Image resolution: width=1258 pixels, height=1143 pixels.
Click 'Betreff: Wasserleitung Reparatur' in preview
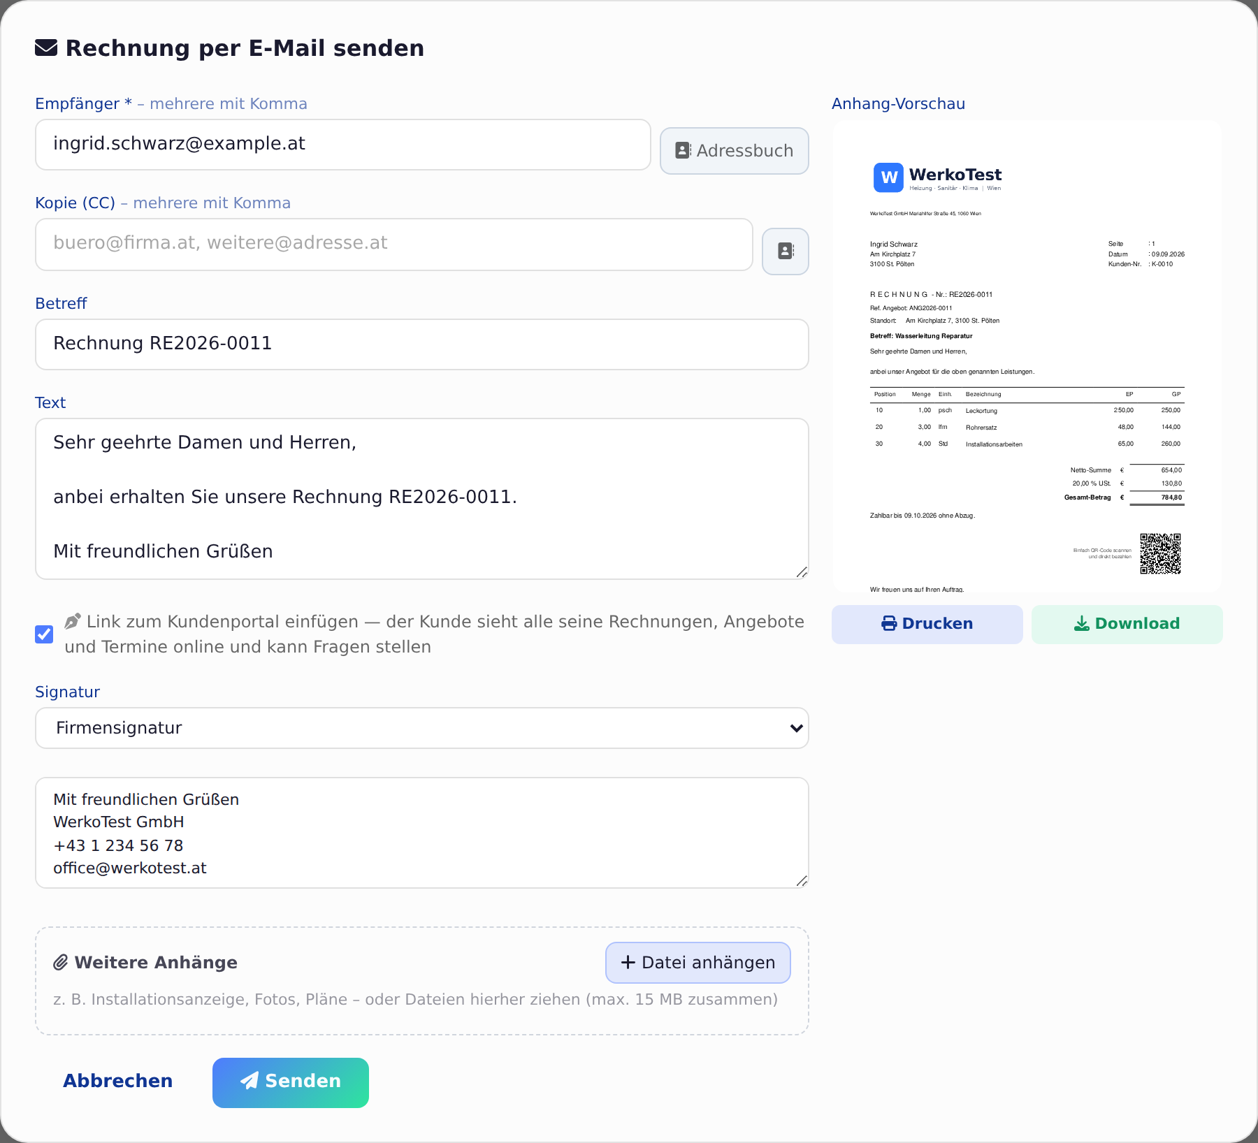921,336
